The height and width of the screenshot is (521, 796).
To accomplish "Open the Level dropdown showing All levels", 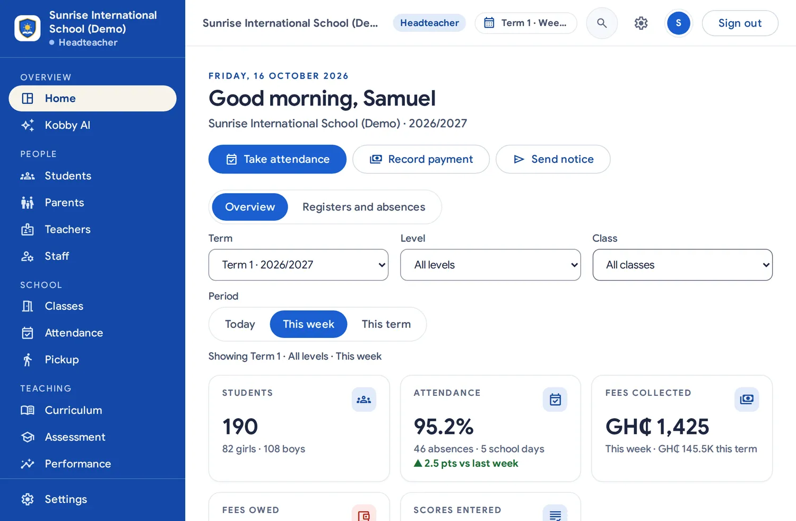I will pos(490,265).
